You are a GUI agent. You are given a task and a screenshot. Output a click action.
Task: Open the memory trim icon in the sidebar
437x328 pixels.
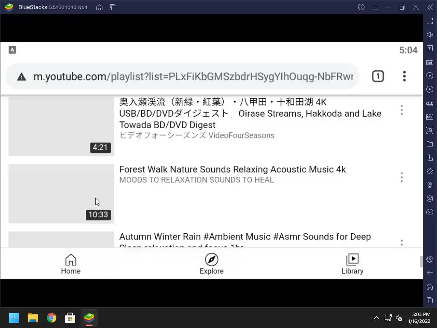click(x=430, y=103)
